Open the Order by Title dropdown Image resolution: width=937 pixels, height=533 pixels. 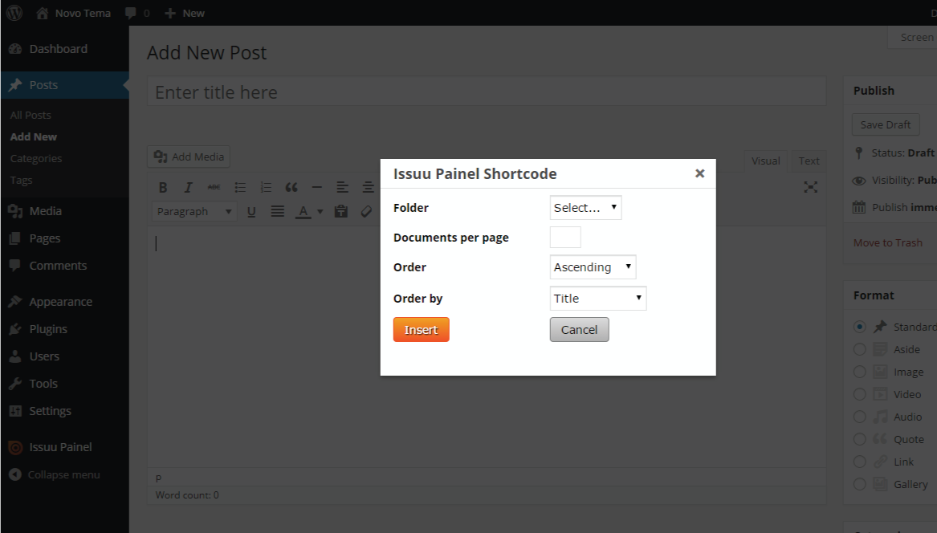[x=598, y=298]
